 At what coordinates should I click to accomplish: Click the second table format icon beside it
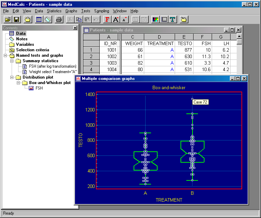[144, 19]
